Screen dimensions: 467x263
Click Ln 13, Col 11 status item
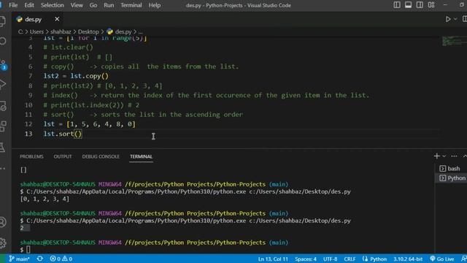[273, 259]
